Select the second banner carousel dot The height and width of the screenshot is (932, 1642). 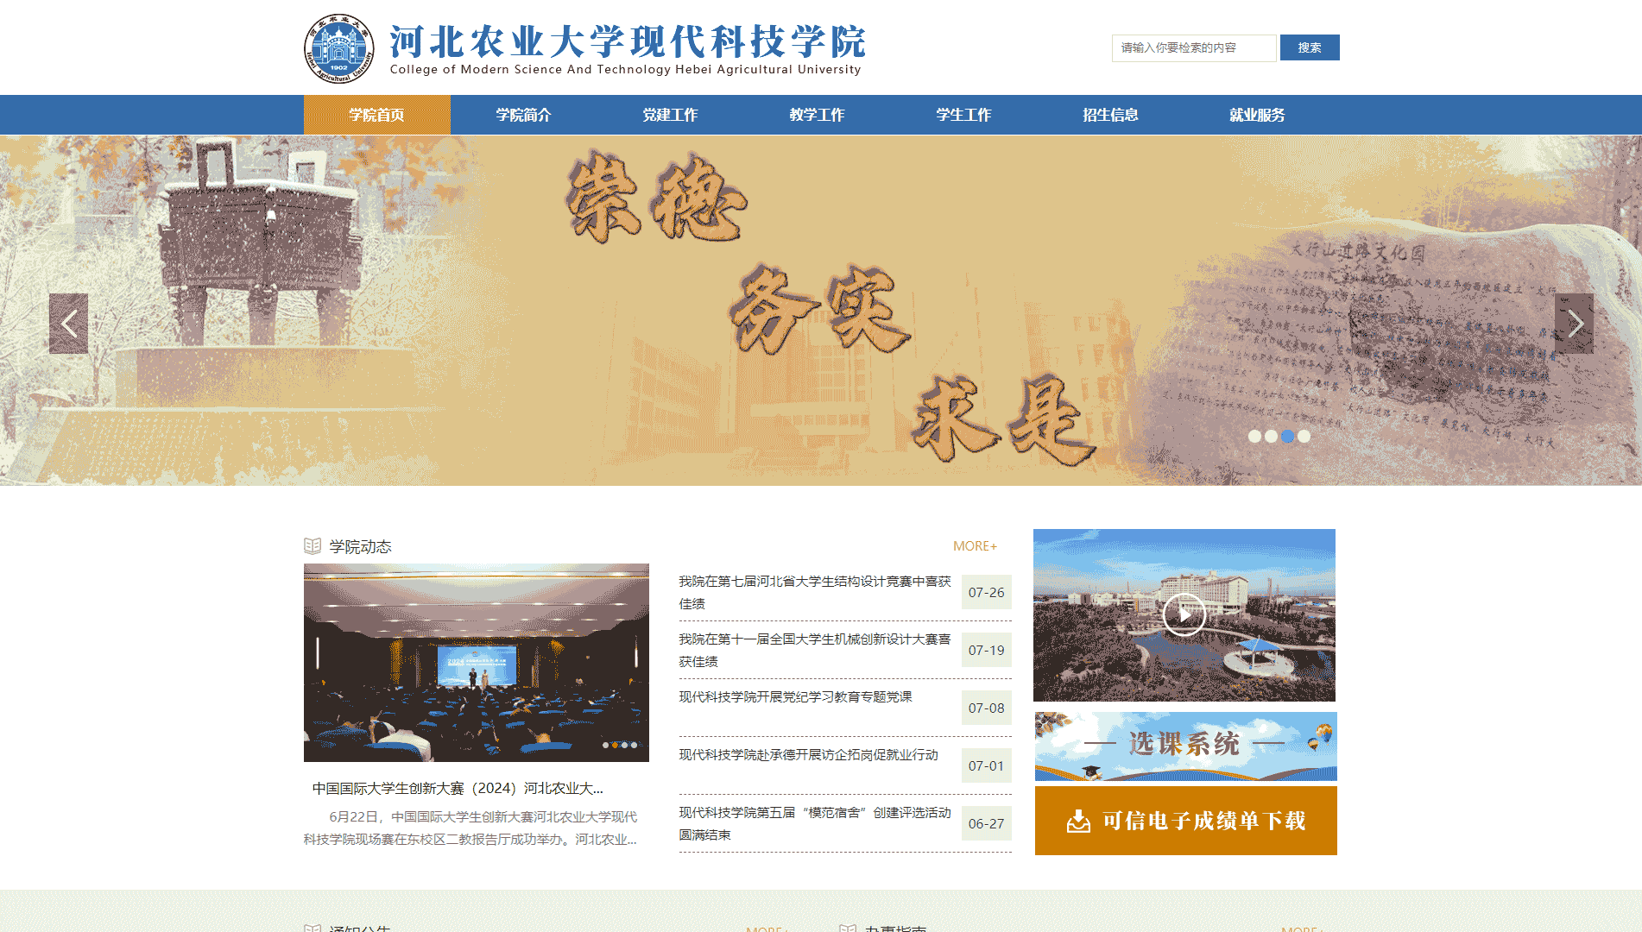pyautogui.click(x=1271, y=437)
